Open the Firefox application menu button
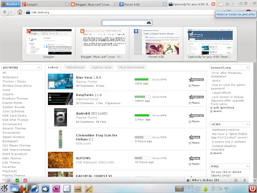Image resolution: width=257 pixels, height=193 pixels. (10, 4)
